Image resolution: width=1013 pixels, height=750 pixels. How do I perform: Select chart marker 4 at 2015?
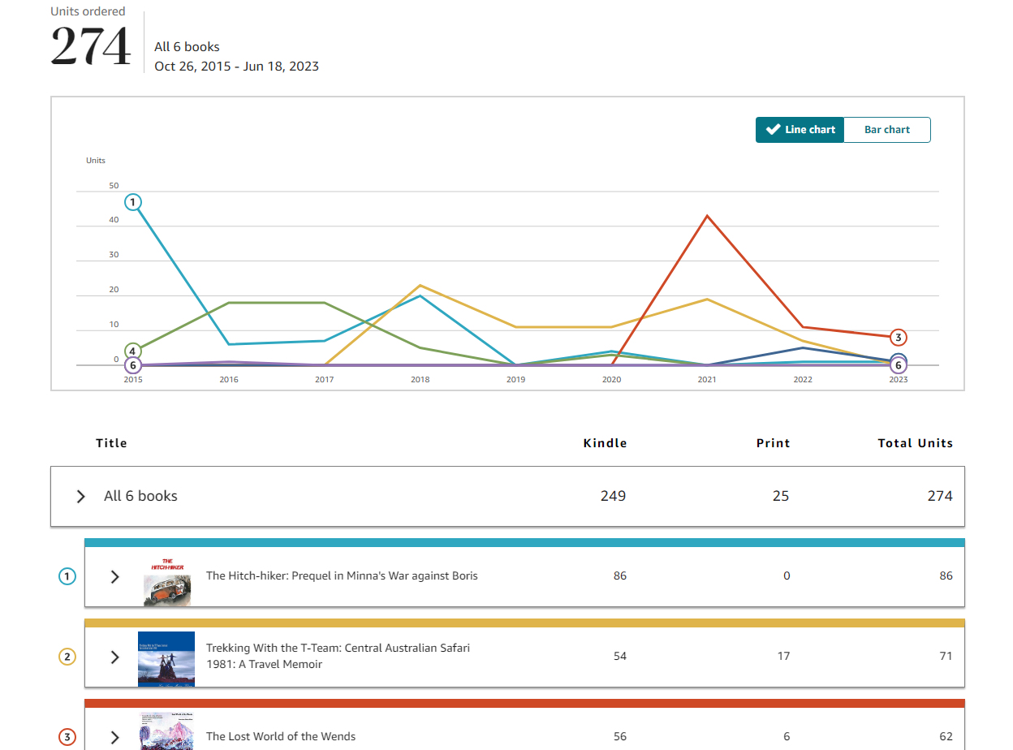[x=133, y=351]
